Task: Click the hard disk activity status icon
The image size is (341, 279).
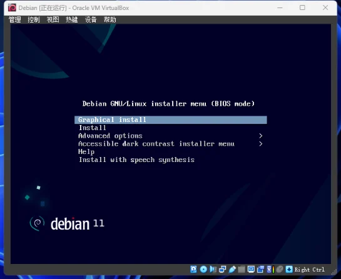Action: click(x=193, y=269)
